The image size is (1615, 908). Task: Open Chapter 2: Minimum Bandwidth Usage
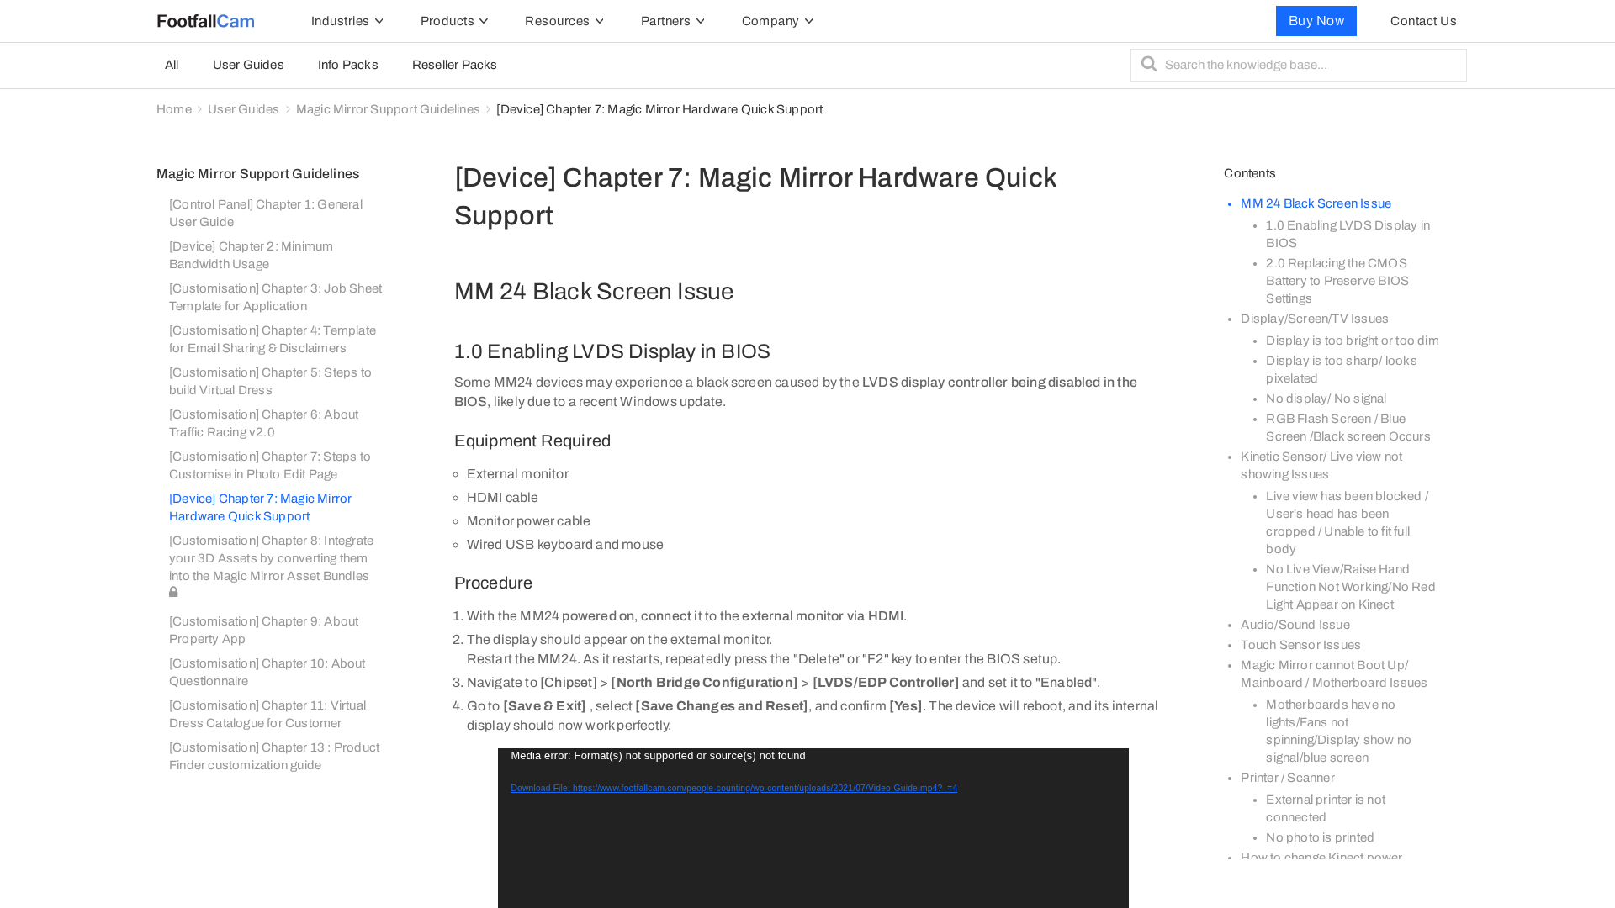(x=251, y=255)
